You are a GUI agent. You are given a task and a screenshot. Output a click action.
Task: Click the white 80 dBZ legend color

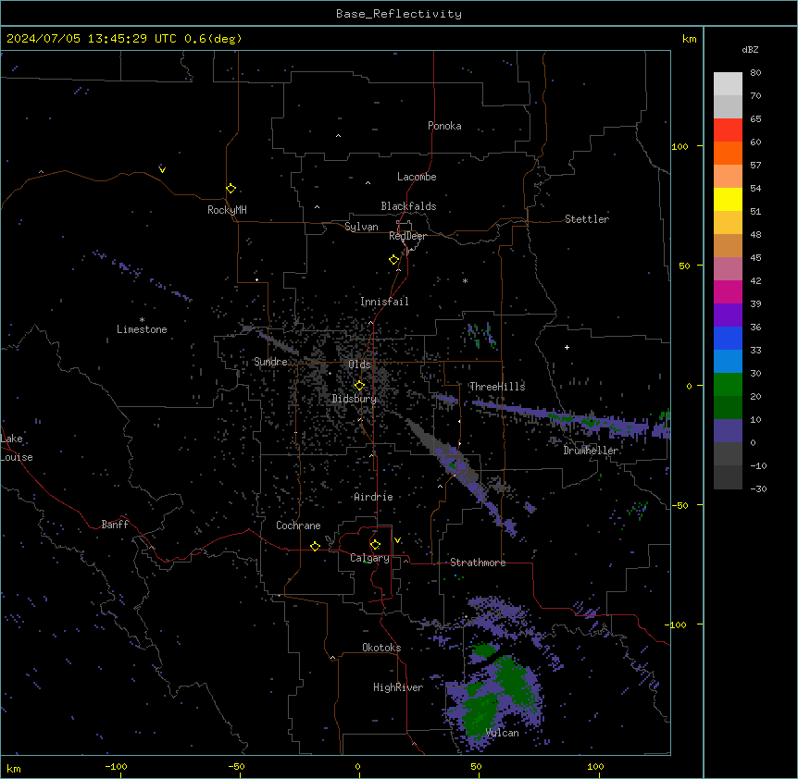point(728,84)
